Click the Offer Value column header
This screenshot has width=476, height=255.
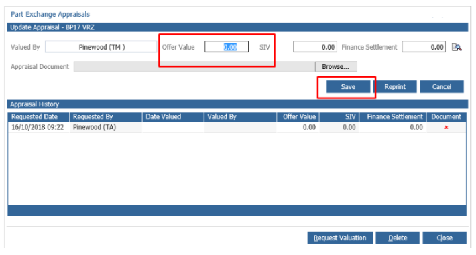[298, 117]
